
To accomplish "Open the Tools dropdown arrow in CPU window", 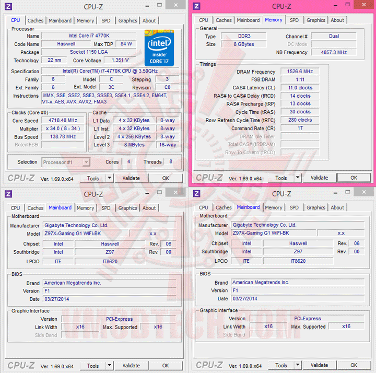I will click(109, 178).
